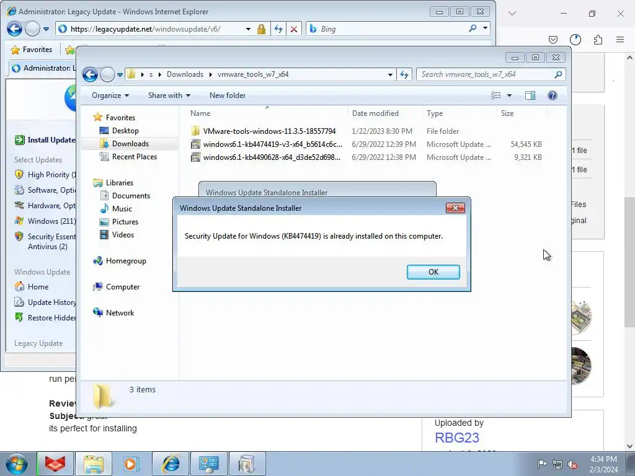This screenshot has width=635, height=476.
Task: Open IE Favorites button
Action: coord(32,50)
